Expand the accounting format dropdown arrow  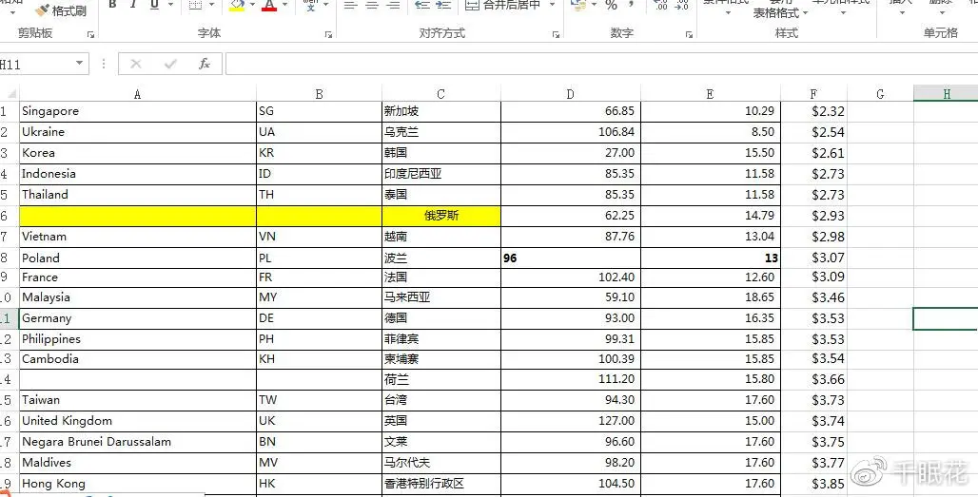(593, 5)
